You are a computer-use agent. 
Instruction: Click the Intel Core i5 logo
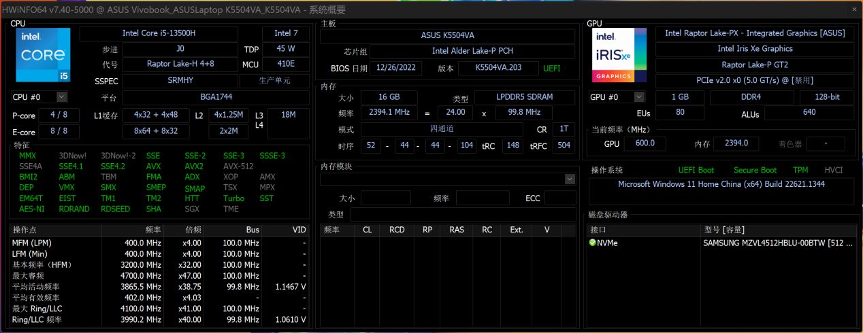pos(42,56)
